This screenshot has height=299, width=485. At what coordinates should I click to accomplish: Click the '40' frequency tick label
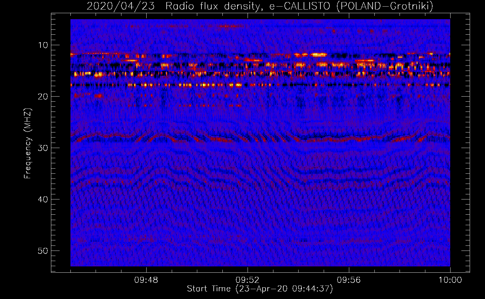tap(43, 199)
